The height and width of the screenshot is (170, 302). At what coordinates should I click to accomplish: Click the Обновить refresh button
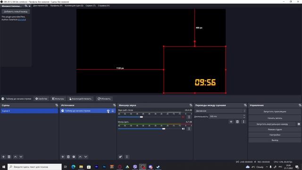[104, 99]
